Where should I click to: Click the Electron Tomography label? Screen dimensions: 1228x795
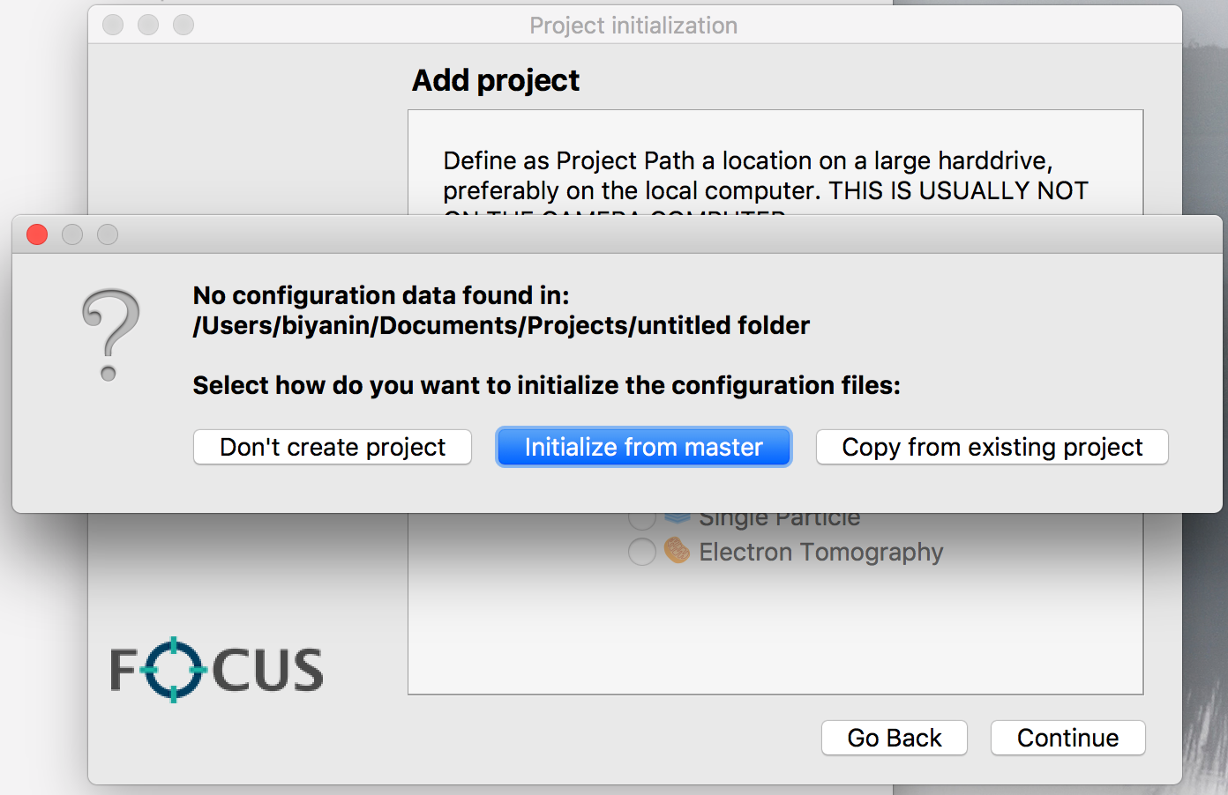pyautogui.click(x=820, y=552)
